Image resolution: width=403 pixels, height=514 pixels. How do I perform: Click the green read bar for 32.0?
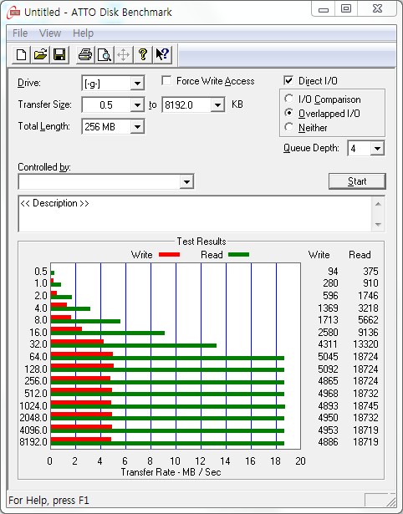(x=134, y=345)
